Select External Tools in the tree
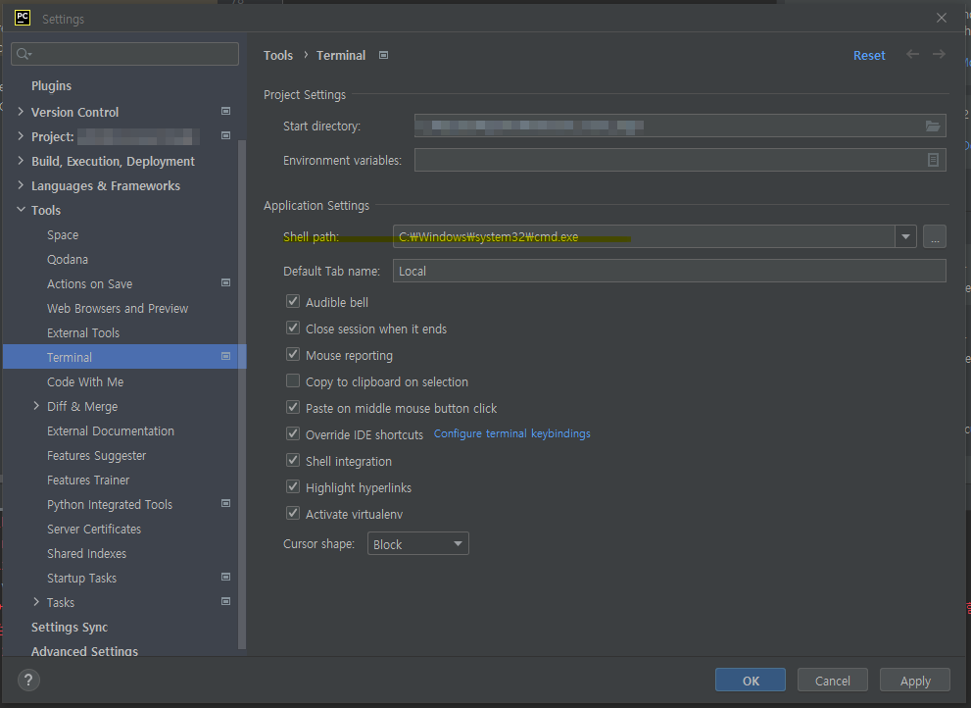The width and height of the screenshot is (971, 708). pyautogui.click(x=83, y=333)
